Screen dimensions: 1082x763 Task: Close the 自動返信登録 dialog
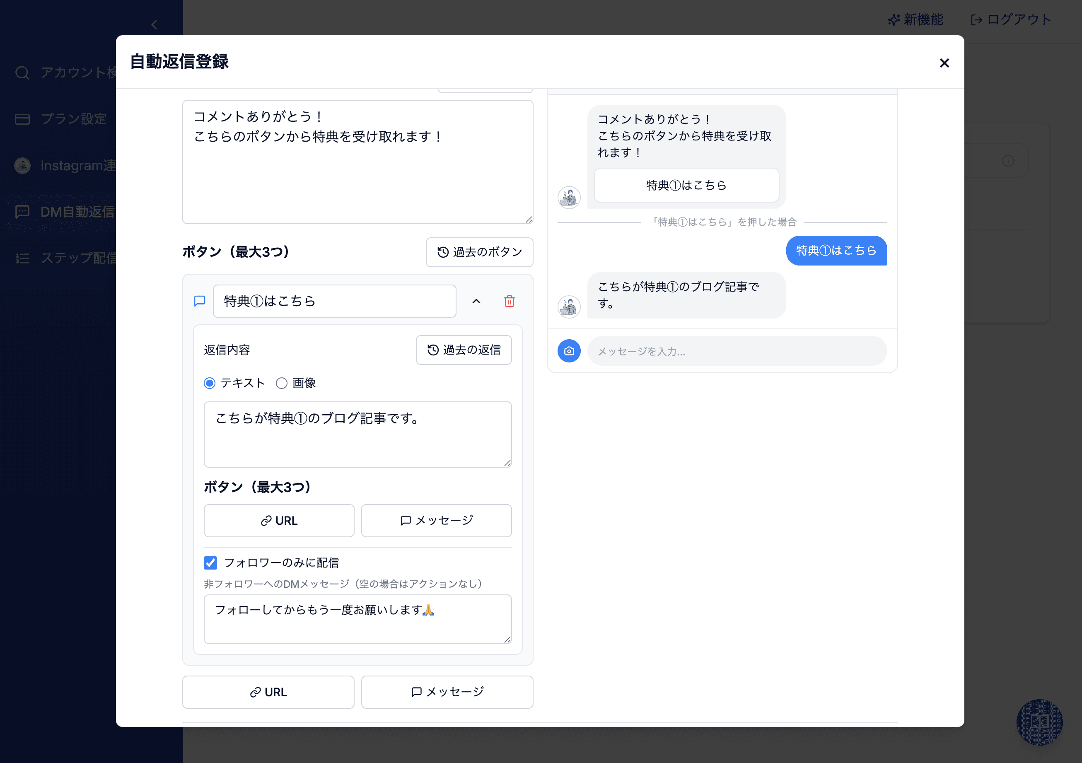pyautogui.click(x=944, y=63)
